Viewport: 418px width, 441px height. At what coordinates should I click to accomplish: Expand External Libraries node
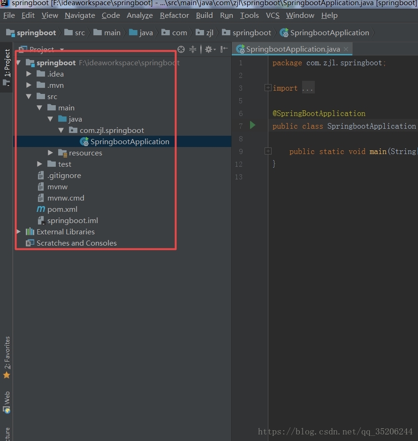(18, 232)
